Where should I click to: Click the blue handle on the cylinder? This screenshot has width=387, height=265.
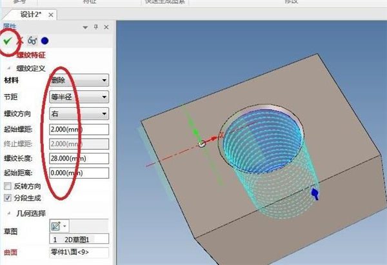click(315, 193)
